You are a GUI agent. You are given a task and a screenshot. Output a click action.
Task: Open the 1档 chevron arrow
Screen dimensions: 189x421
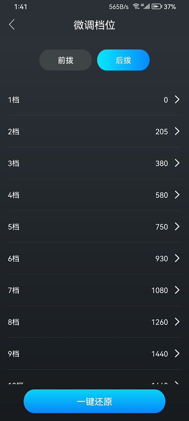click(x=177, y=100)
